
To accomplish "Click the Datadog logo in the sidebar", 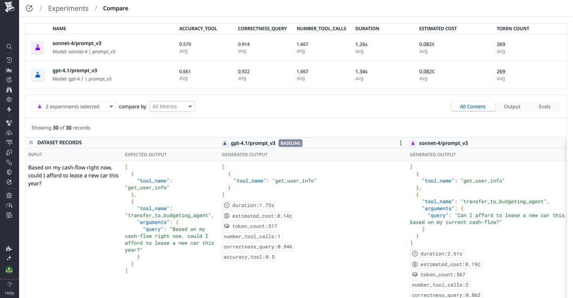I will 9,7.
